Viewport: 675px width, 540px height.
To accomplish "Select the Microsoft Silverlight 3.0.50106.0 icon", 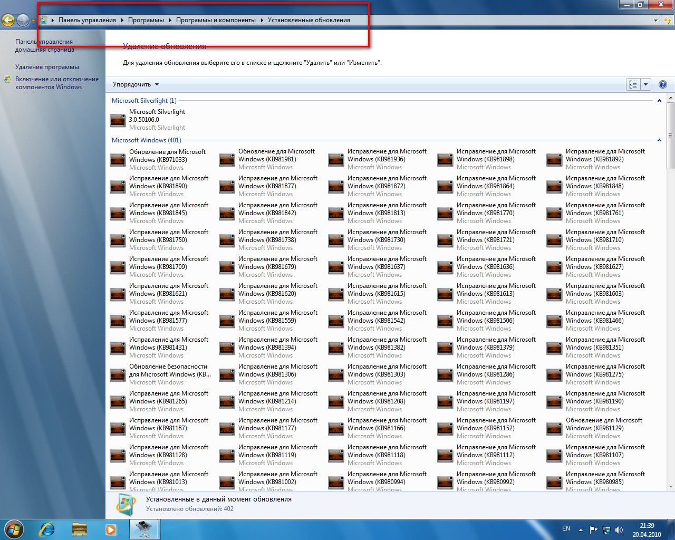I will (x=118, y=120).
